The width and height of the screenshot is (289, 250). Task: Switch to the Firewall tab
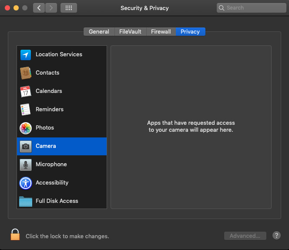click(161, 31)
